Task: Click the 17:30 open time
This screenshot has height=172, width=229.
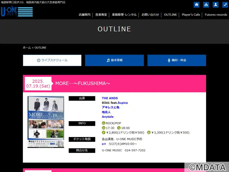Action: [x=110, y=128]
